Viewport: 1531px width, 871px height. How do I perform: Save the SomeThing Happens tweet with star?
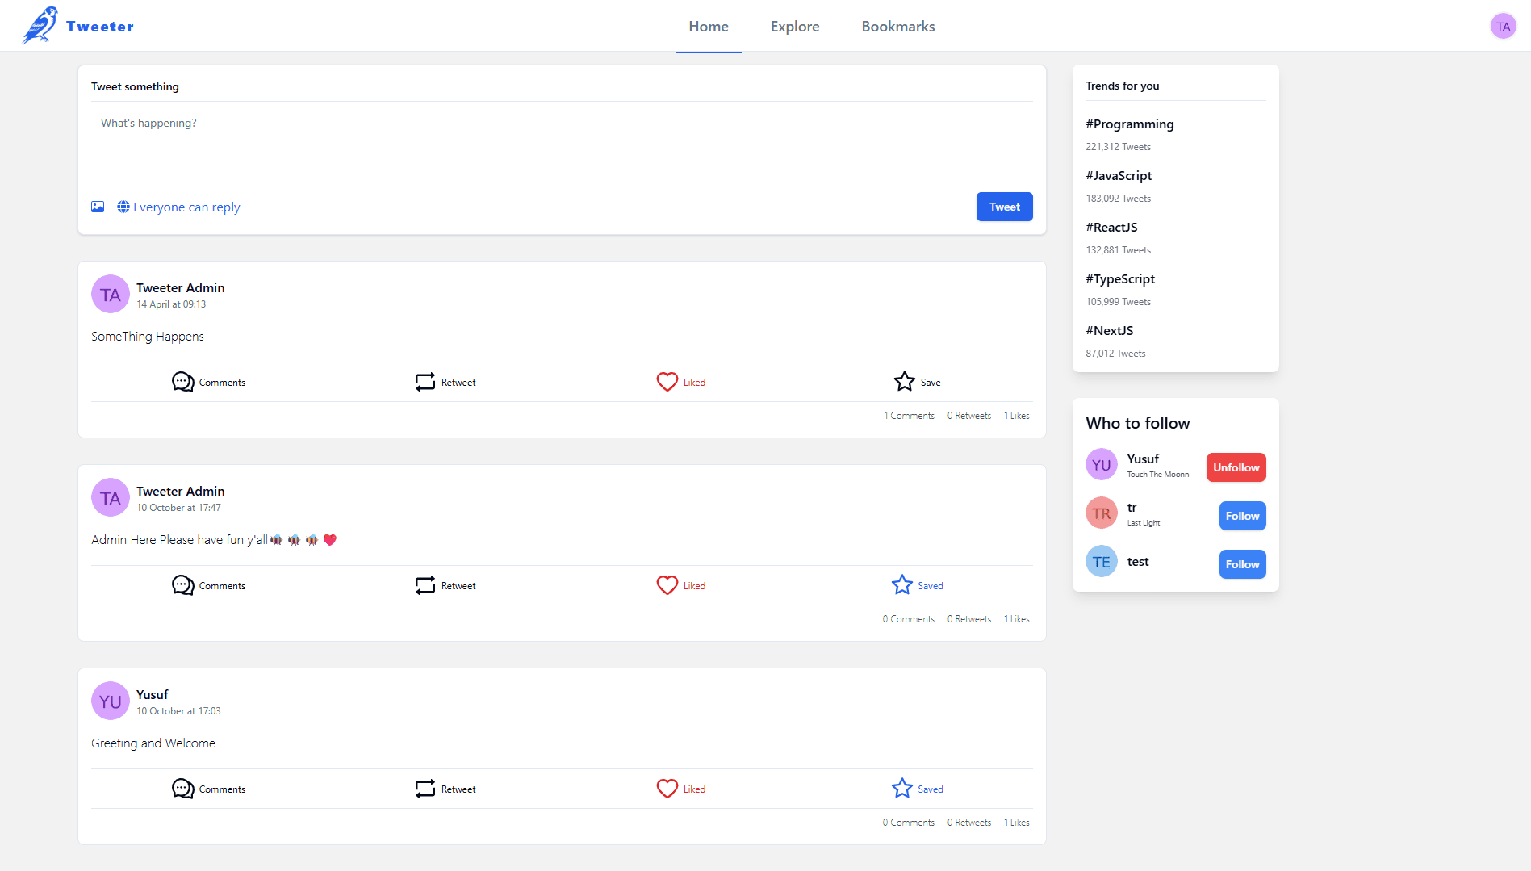point(918,382)
